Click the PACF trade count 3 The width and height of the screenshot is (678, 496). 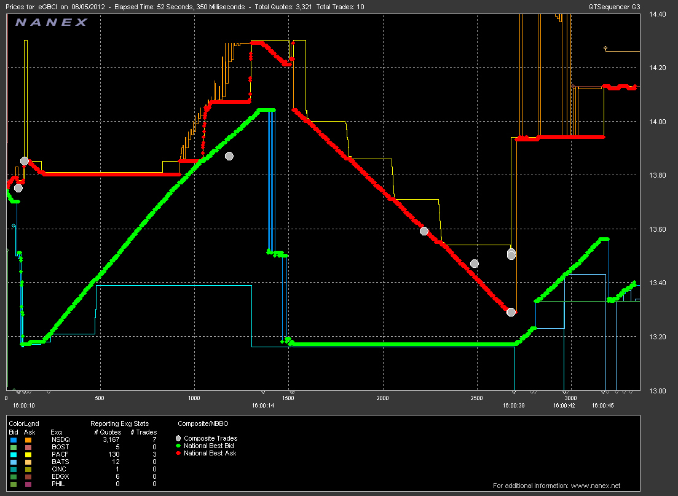(154, 454)
